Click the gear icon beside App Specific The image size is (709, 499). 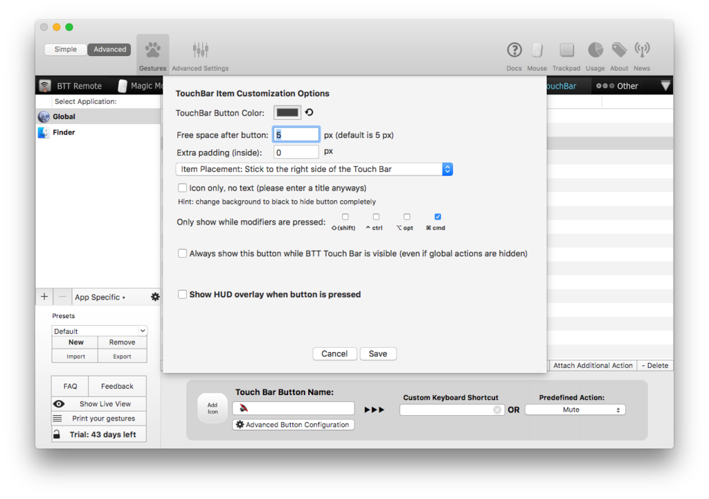[x=155, y=297]
